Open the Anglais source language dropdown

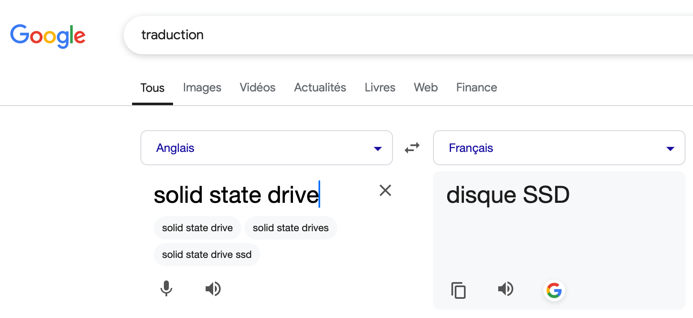(x=266, y=148)
